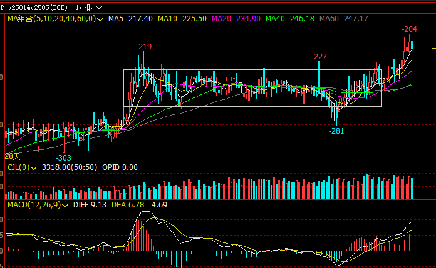Click the 28天 duration label
Image resolution: width=436 pixels, height=268 pixels.
(x=12, y=155)
